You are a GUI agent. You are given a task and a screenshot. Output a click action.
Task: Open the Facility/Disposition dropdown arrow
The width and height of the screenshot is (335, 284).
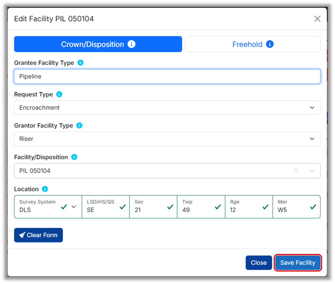pos(312,171)
